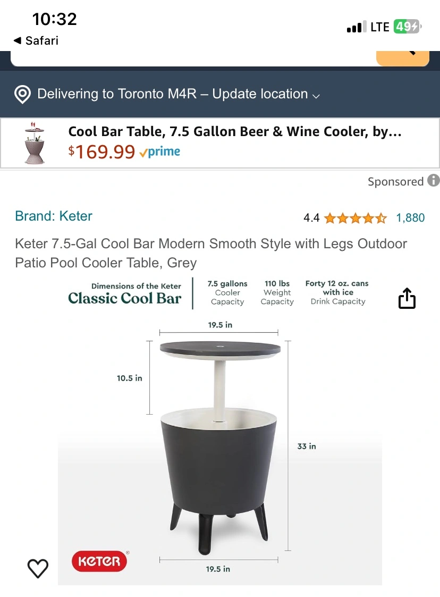Tap the $169.99 prime price
The width and height of the screenshot is (440, 597).
tap(124, 152)
